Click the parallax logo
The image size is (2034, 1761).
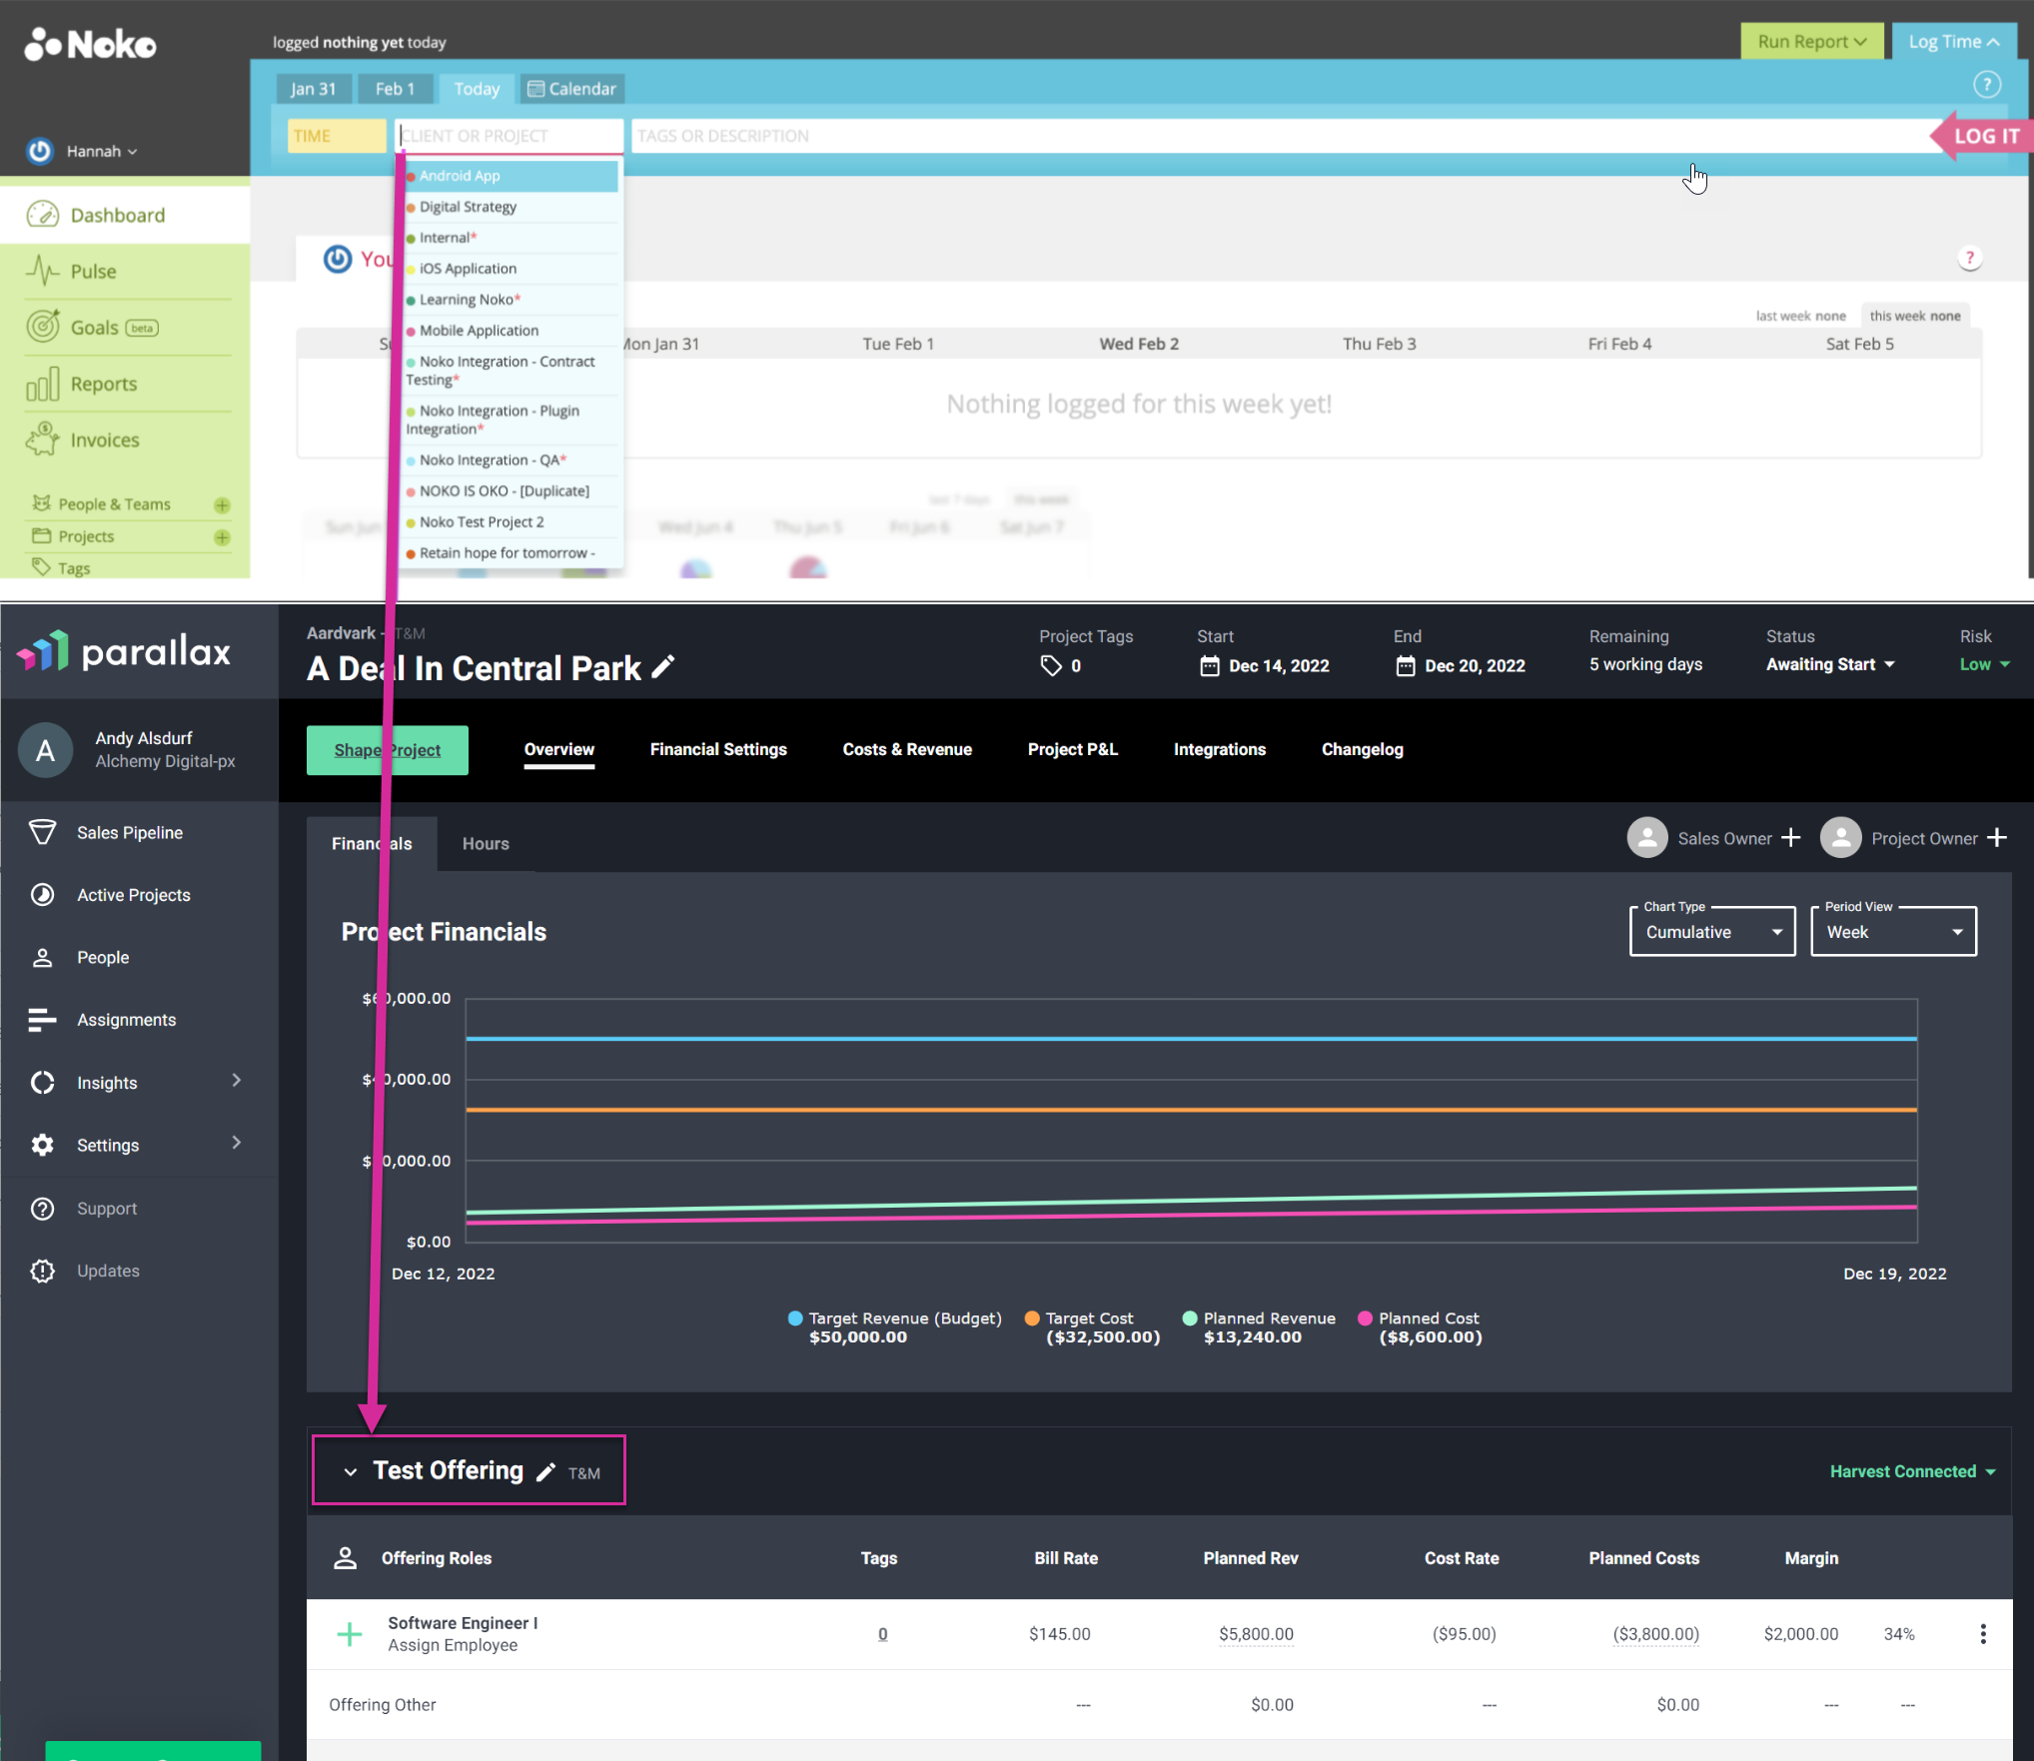124,651
